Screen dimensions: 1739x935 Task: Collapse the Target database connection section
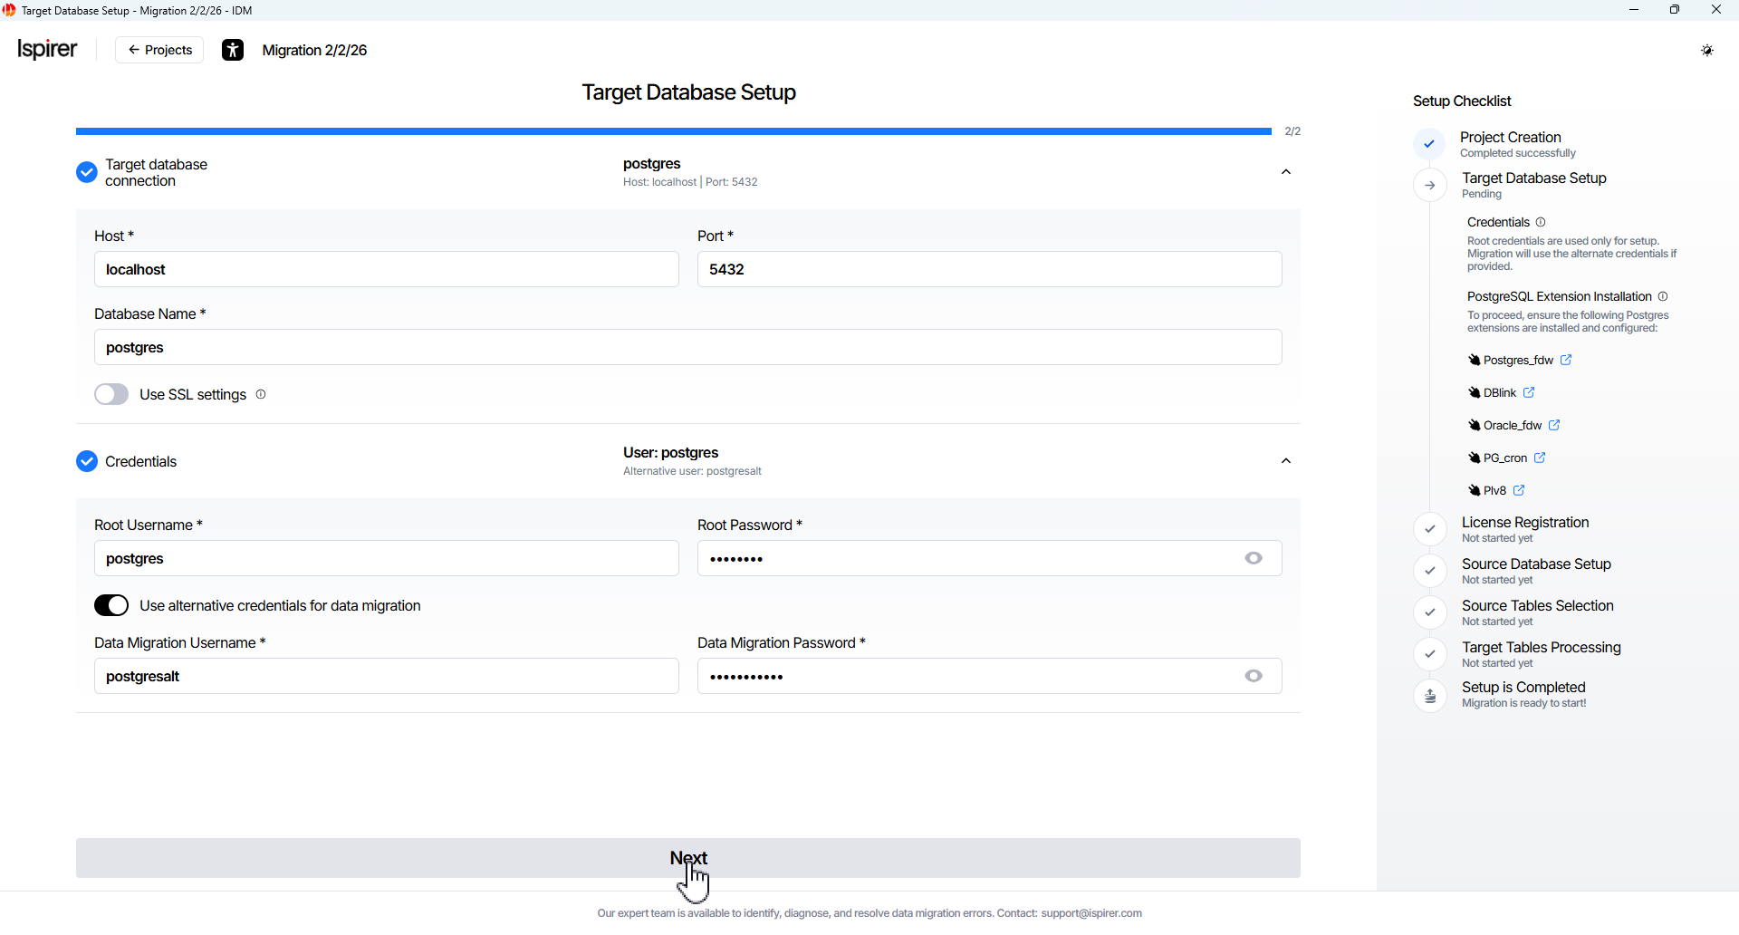tap(1285, 172)
